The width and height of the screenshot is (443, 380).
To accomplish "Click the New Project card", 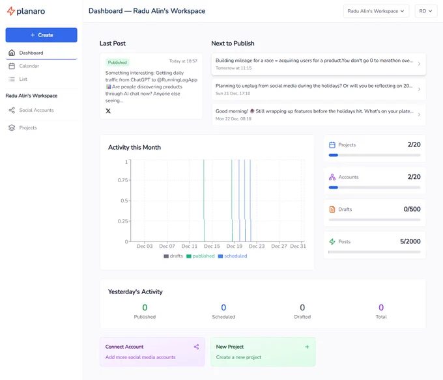I will coord(263,352).
